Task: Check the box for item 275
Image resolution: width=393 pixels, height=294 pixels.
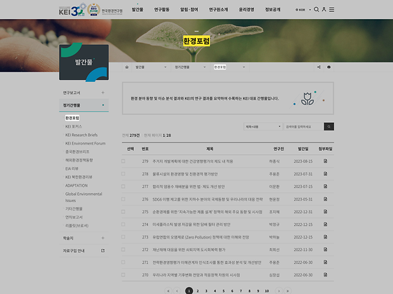Action: pyautogui.click(x=123, y=212)
